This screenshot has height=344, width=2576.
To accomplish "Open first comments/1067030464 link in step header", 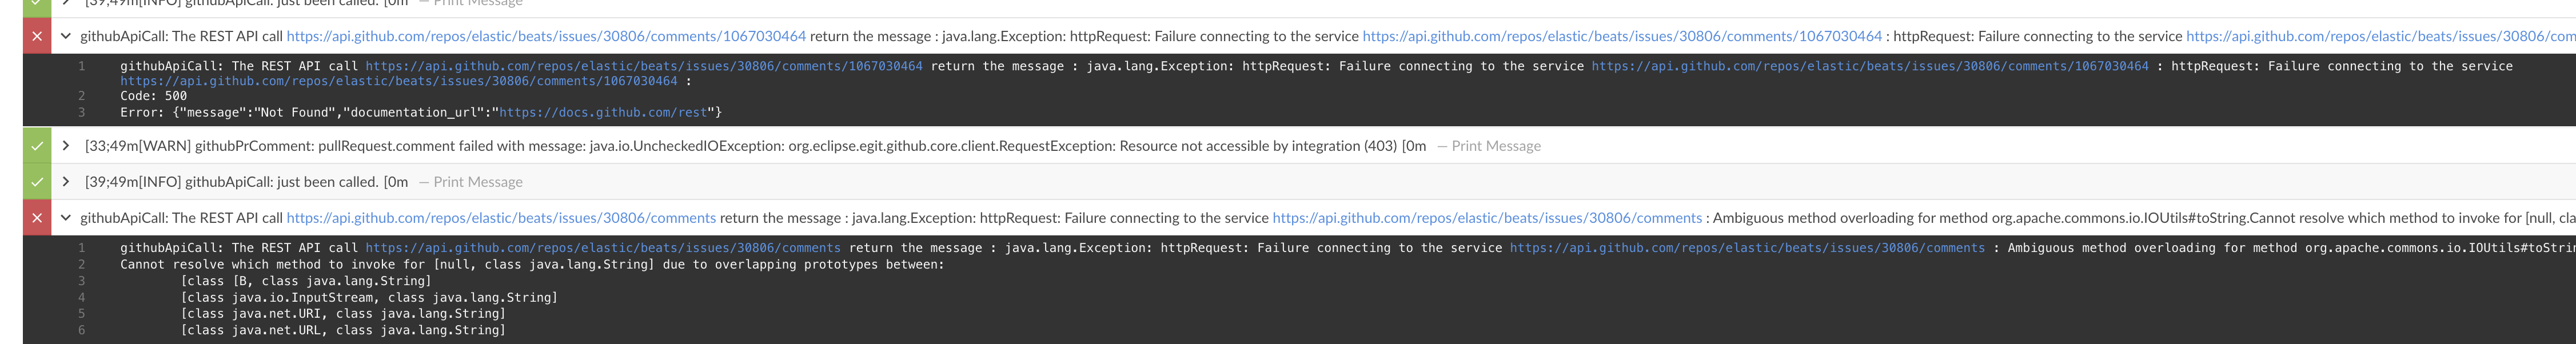I will (x=546, y=36).
